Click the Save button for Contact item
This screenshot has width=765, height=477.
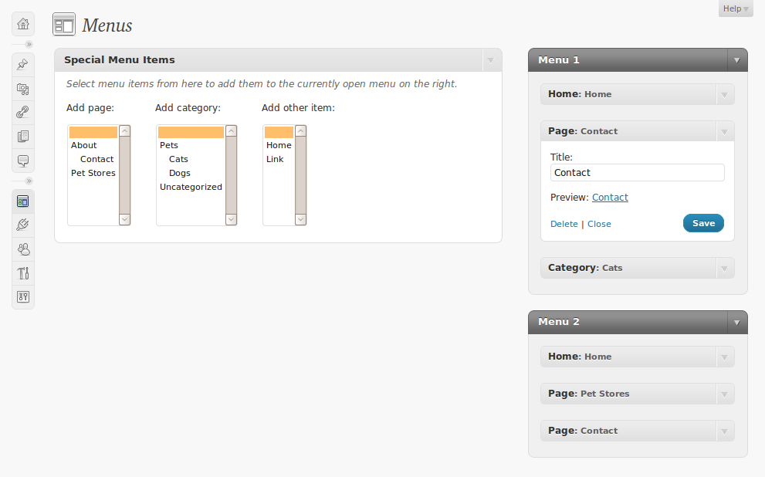point(703,223)
